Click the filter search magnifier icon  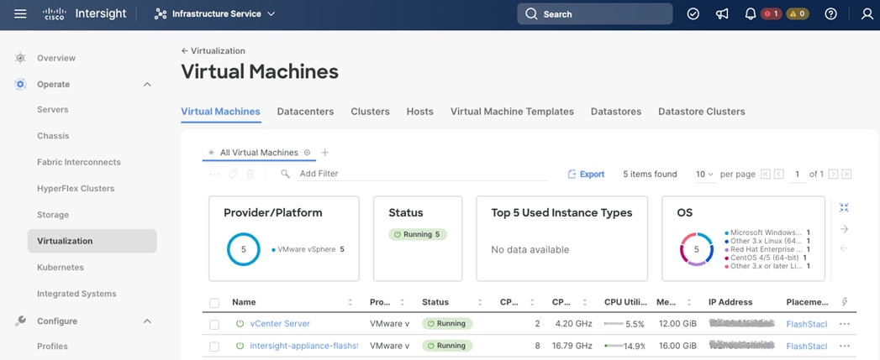tap(285, 174)
